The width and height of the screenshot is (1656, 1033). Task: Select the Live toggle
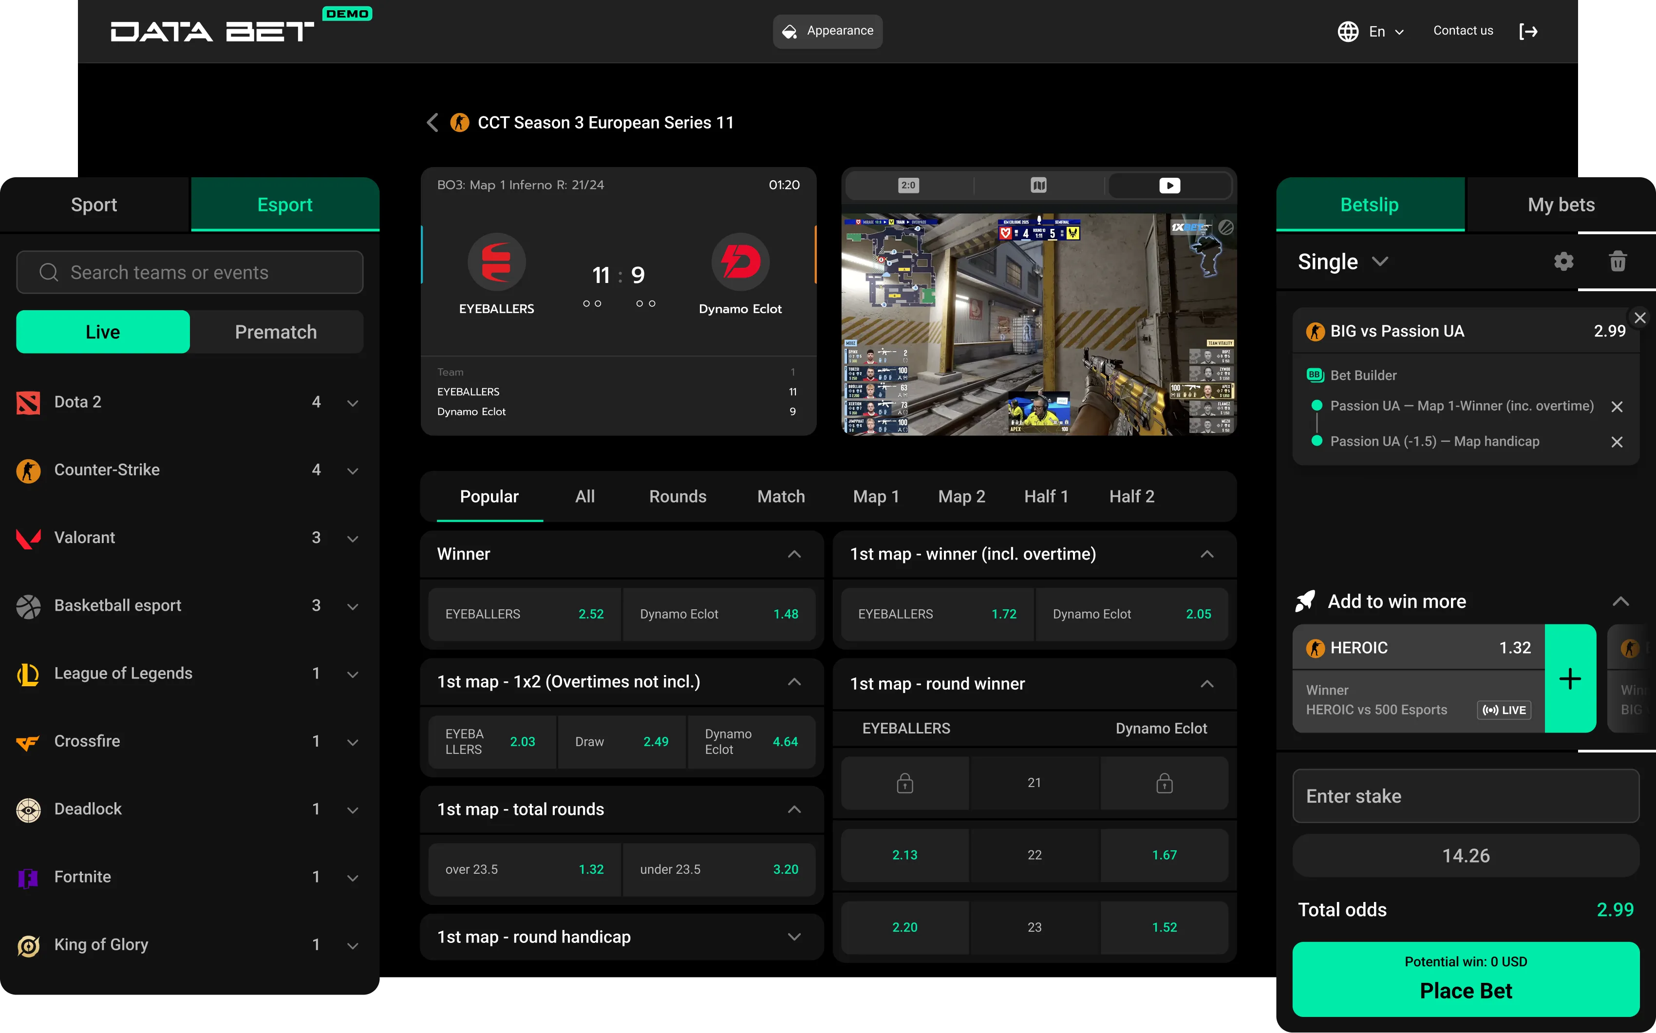click(x=102, y=332)
